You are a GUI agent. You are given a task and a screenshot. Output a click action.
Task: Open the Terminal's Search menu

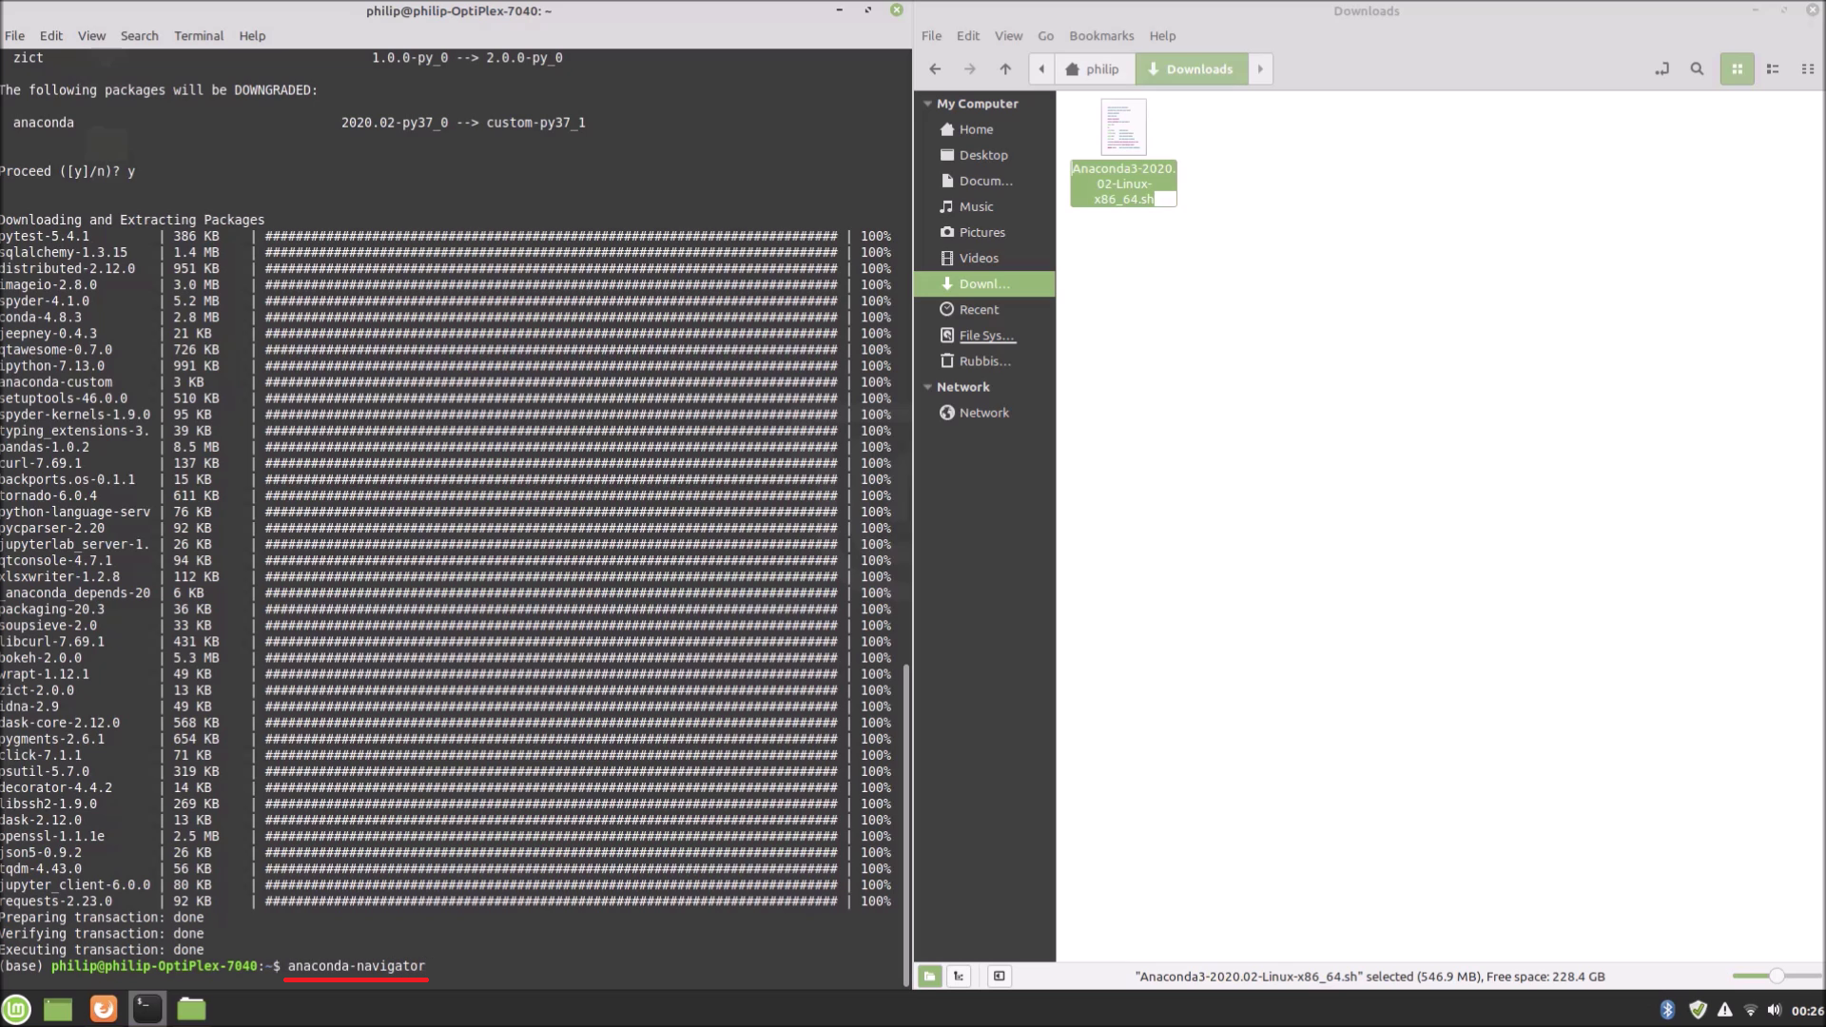click(x=139, y=35)
